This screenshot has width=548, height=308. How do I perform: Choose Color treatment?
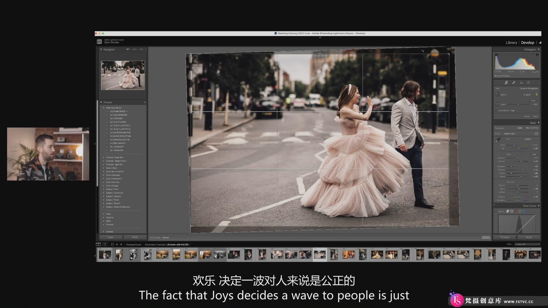click(520, 128)
